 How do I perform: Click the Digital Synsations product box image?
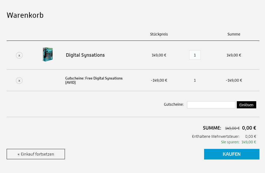coord(48,55)
